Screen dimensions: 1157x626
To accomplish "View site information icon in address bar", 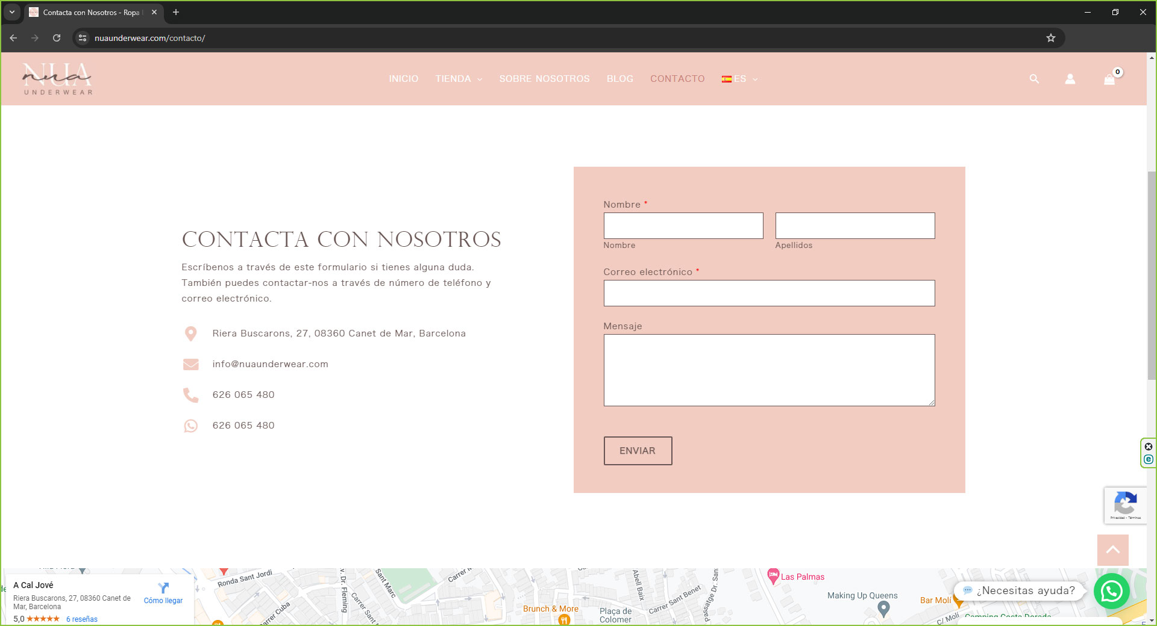I will click(x=83, y=38).
